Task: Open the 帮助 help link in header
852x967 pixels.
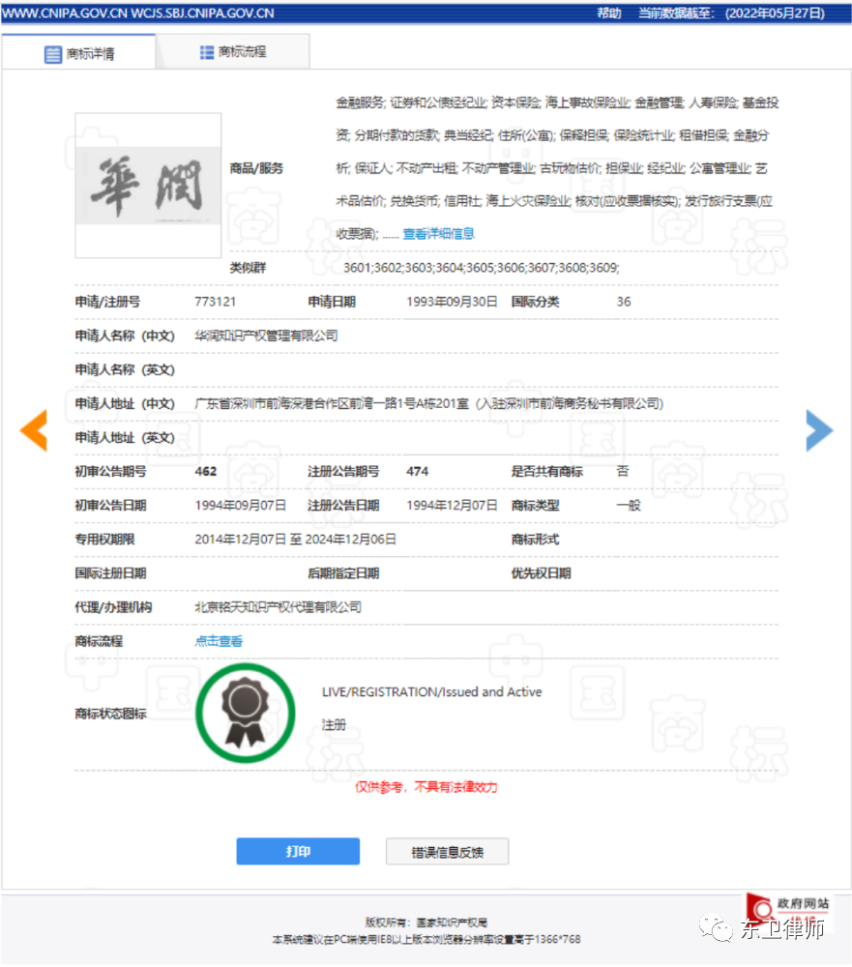Action: tap(609, 13)
